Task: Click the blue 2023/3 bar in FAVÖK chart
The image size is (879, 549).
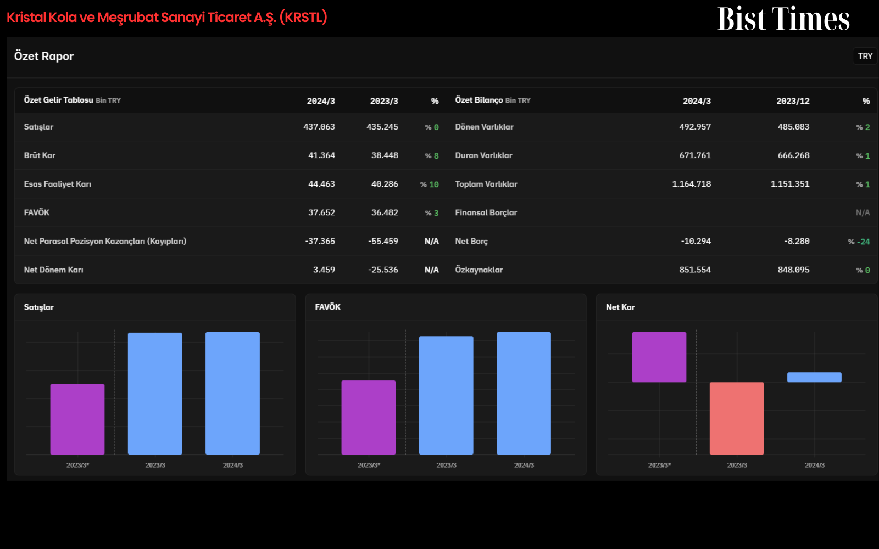Action: [x=446, y=395]
